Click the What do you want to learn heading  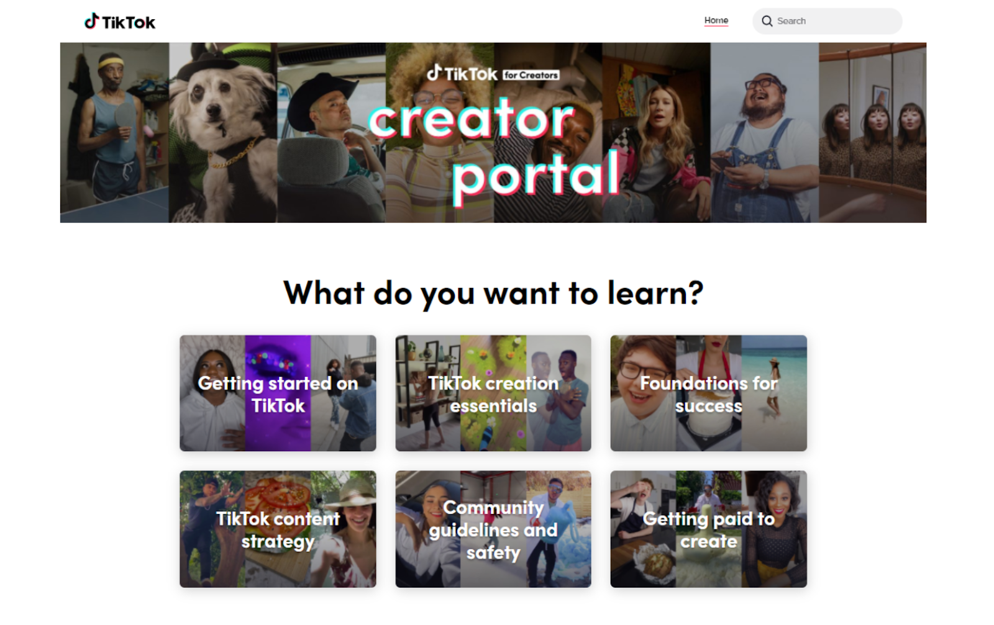tap(493, 293)
